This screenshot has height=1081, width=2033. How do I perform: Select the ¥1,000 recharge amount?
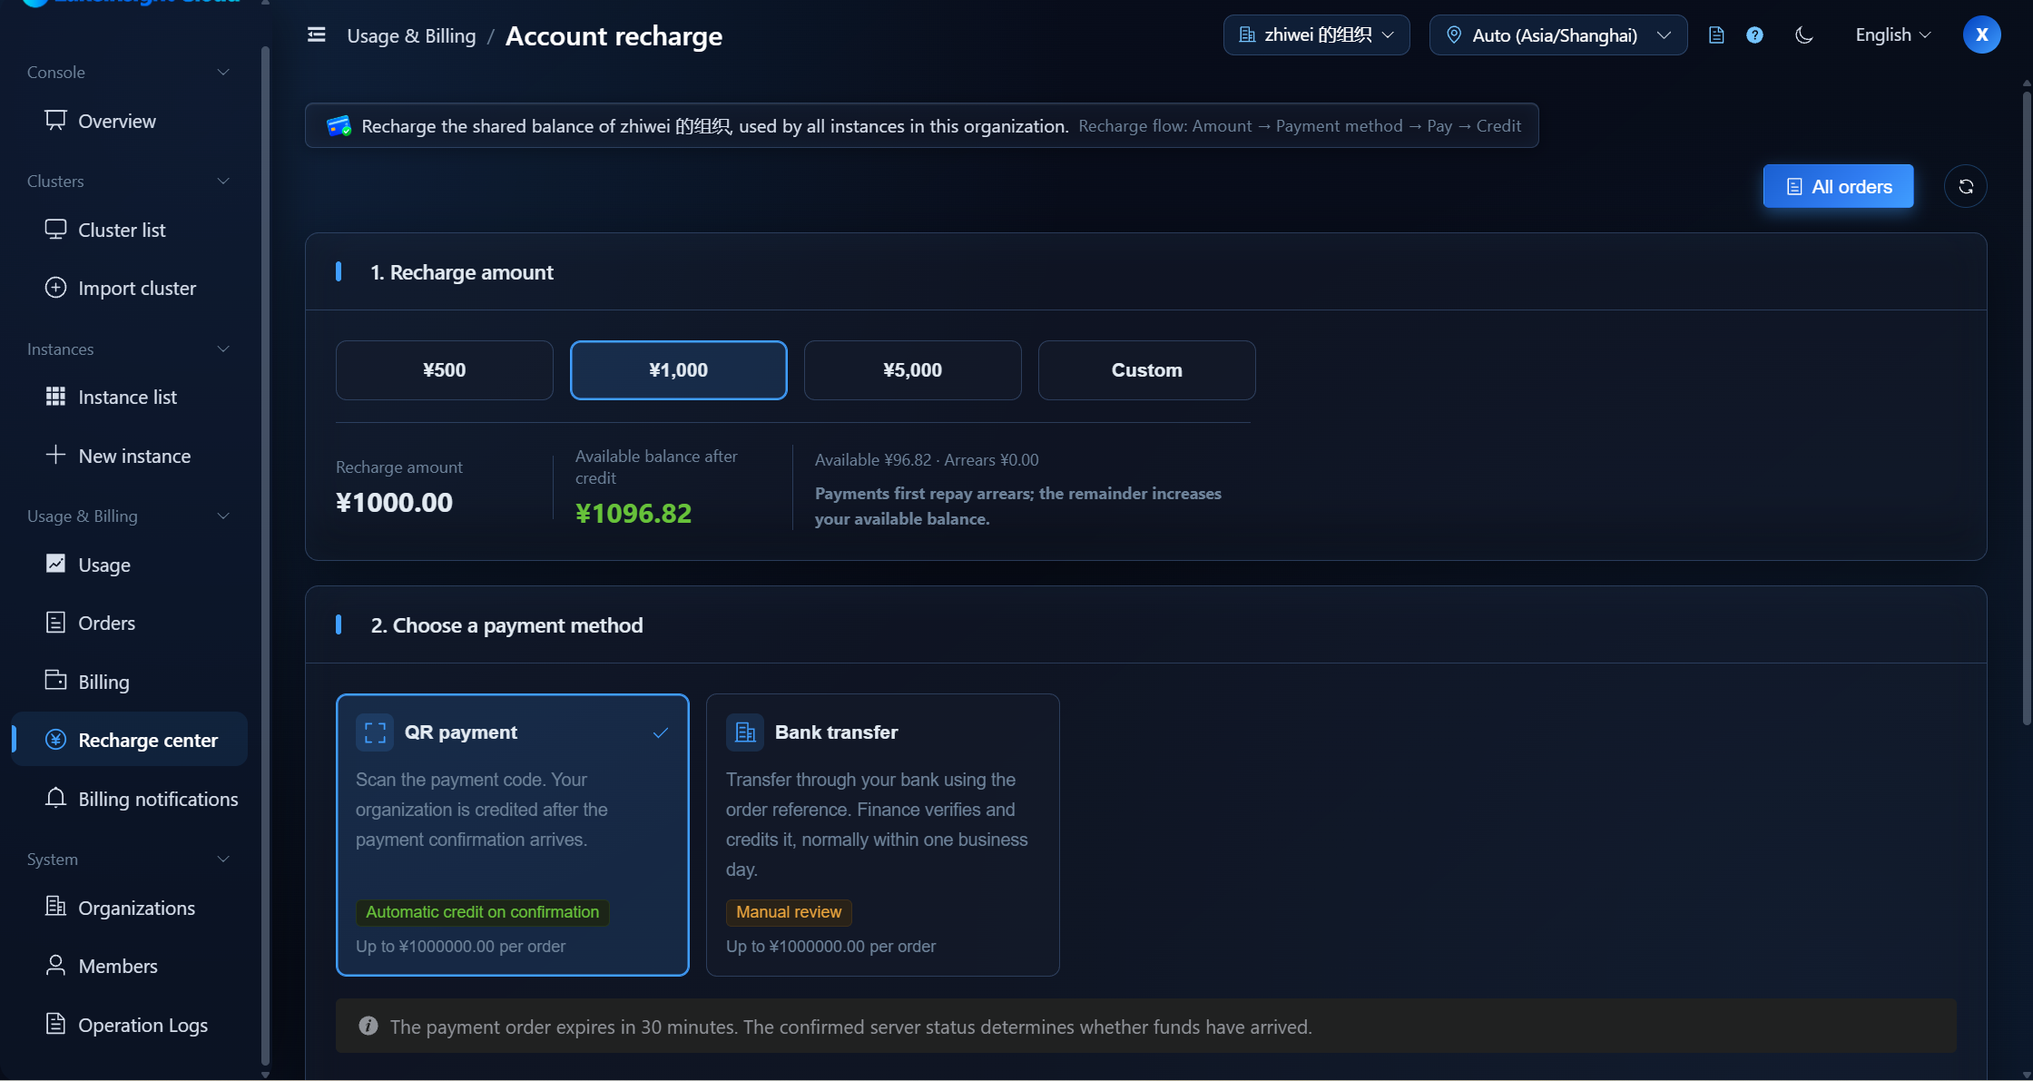[678, 369]
